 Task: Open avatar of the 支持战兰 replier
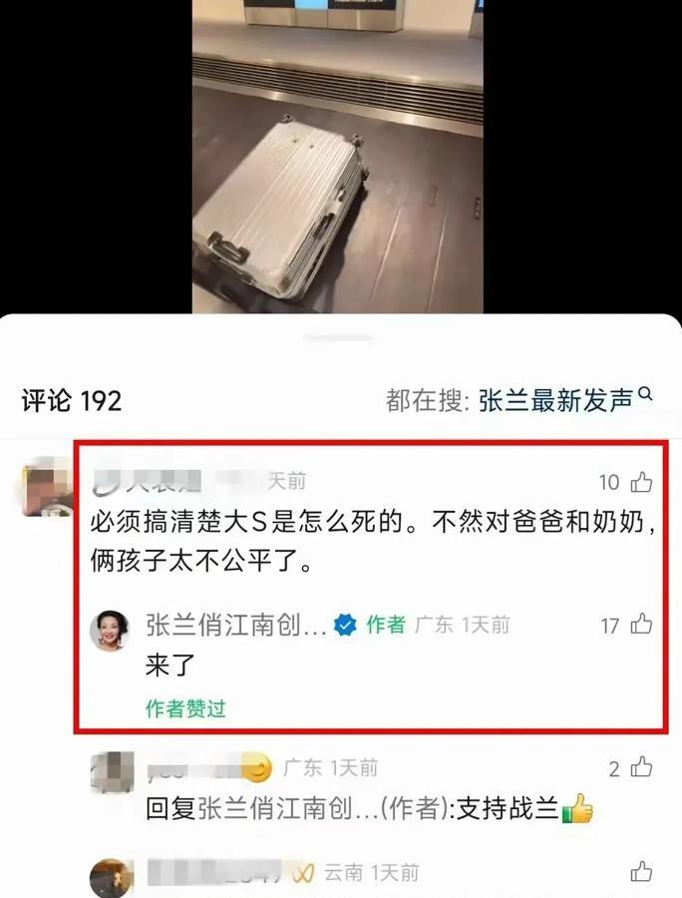point(112,771)
